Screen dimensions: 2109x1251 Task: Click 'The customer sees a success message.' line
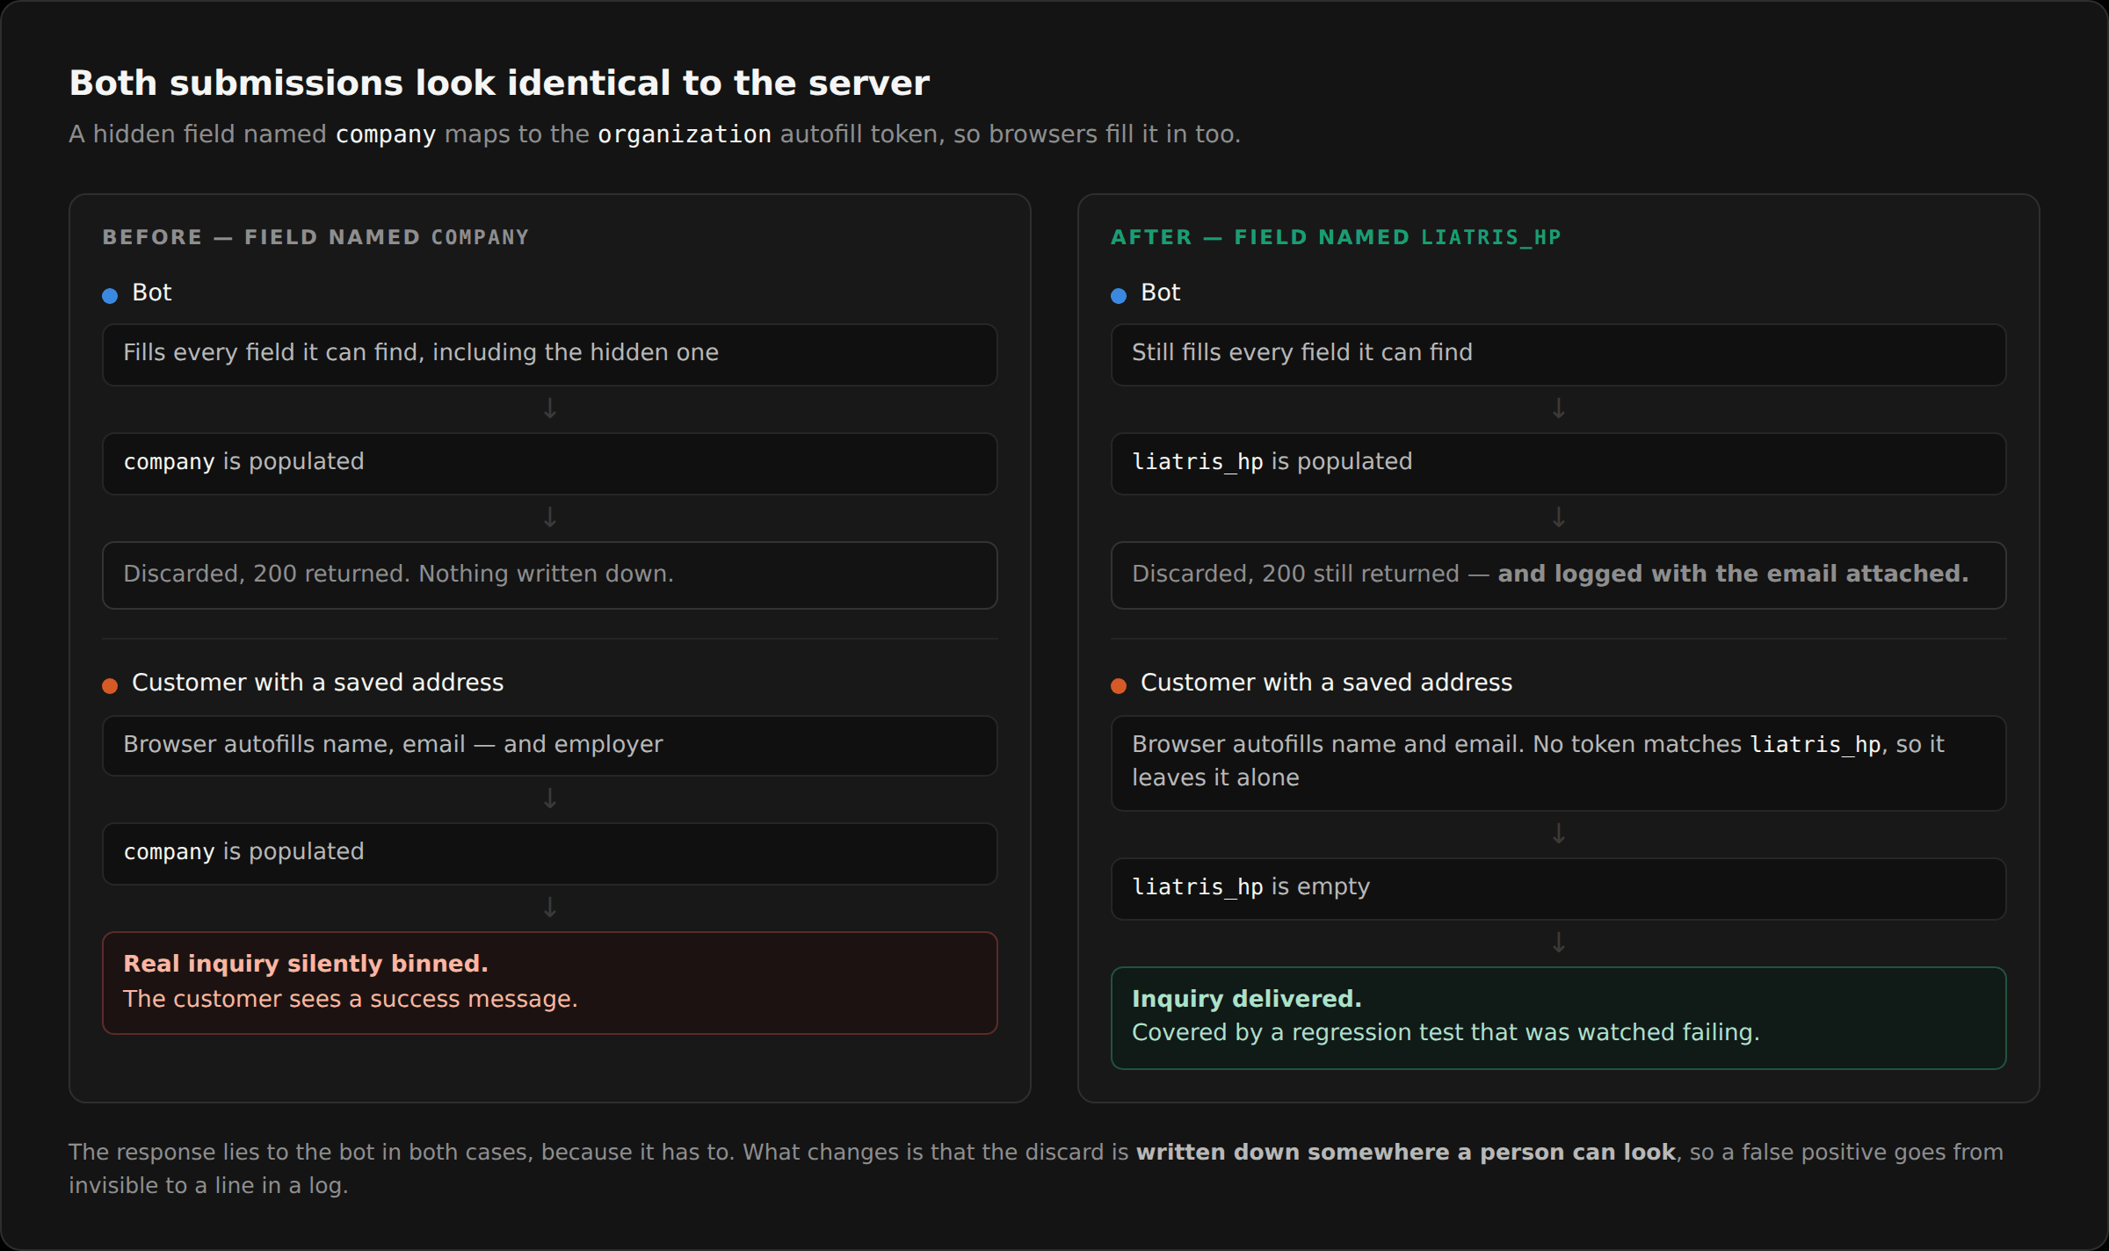(351, 999)
